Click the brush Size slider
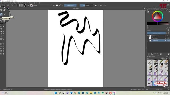The width and height of the screenshot is (170, 95). [x=86, y=5]
